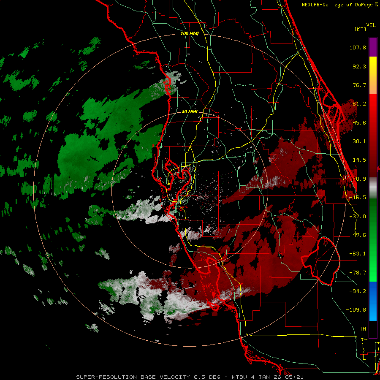Click the -16.5 velocity scale value
Viewport: 380px width, 380px height.
click(358, 198)
